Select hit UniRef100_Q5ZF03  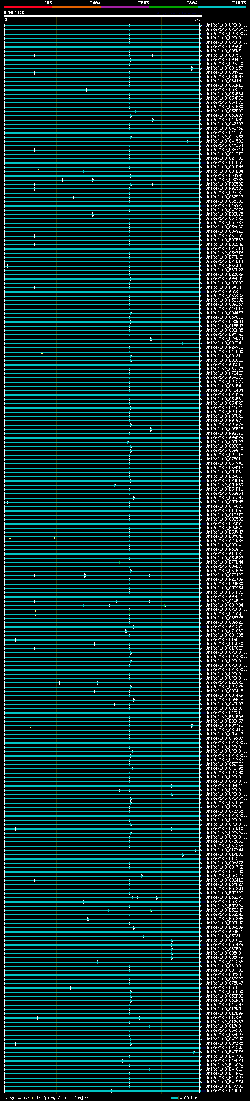pyautogui.click(x=224, y=111)
